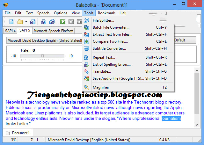The height and width of the screenshot is (145, 204).
Task: Switch to the SAPI 4 tab
Action: pos(10,31)
